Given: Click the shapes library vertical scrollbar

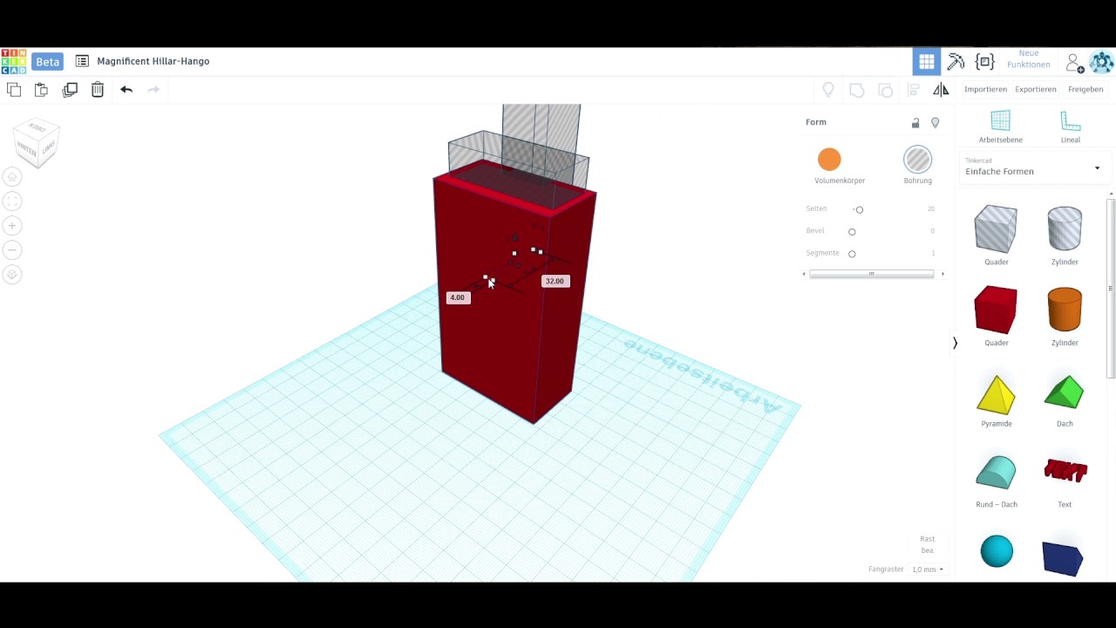Looking at the screenshot, I should [1111, 289].
